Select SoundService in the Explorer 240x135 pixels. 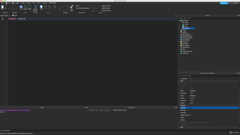pos(186,48)
